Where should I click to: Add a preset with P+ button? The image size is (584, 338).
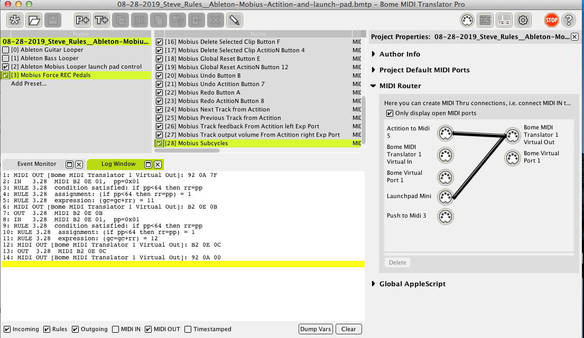pyautogui.click(x=82, y=20)
